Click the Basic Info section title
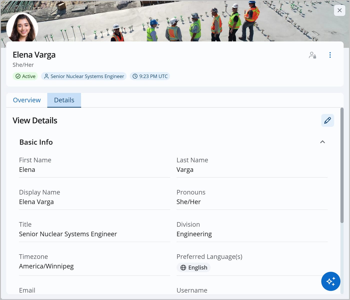 pyautogui.click(x=36, y=142)
